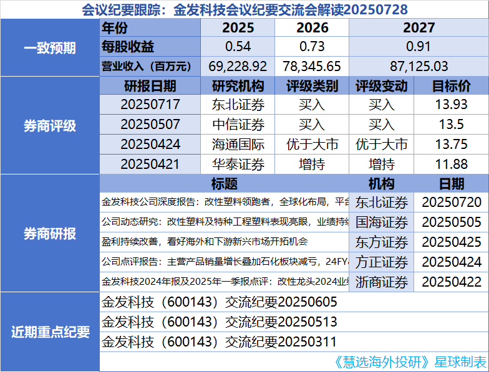
Task: Open 金发科技（600143）交流纪要20250513
Action: 294,322
